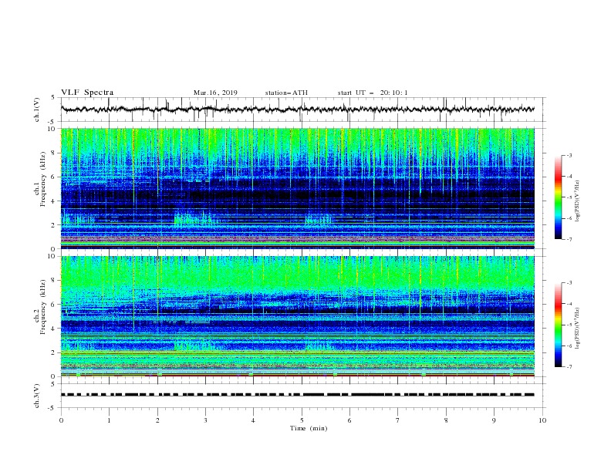This screenshot has height=472, width=611.
Task: Click time axis tick label "1"
Action: (x=109, y=420)
